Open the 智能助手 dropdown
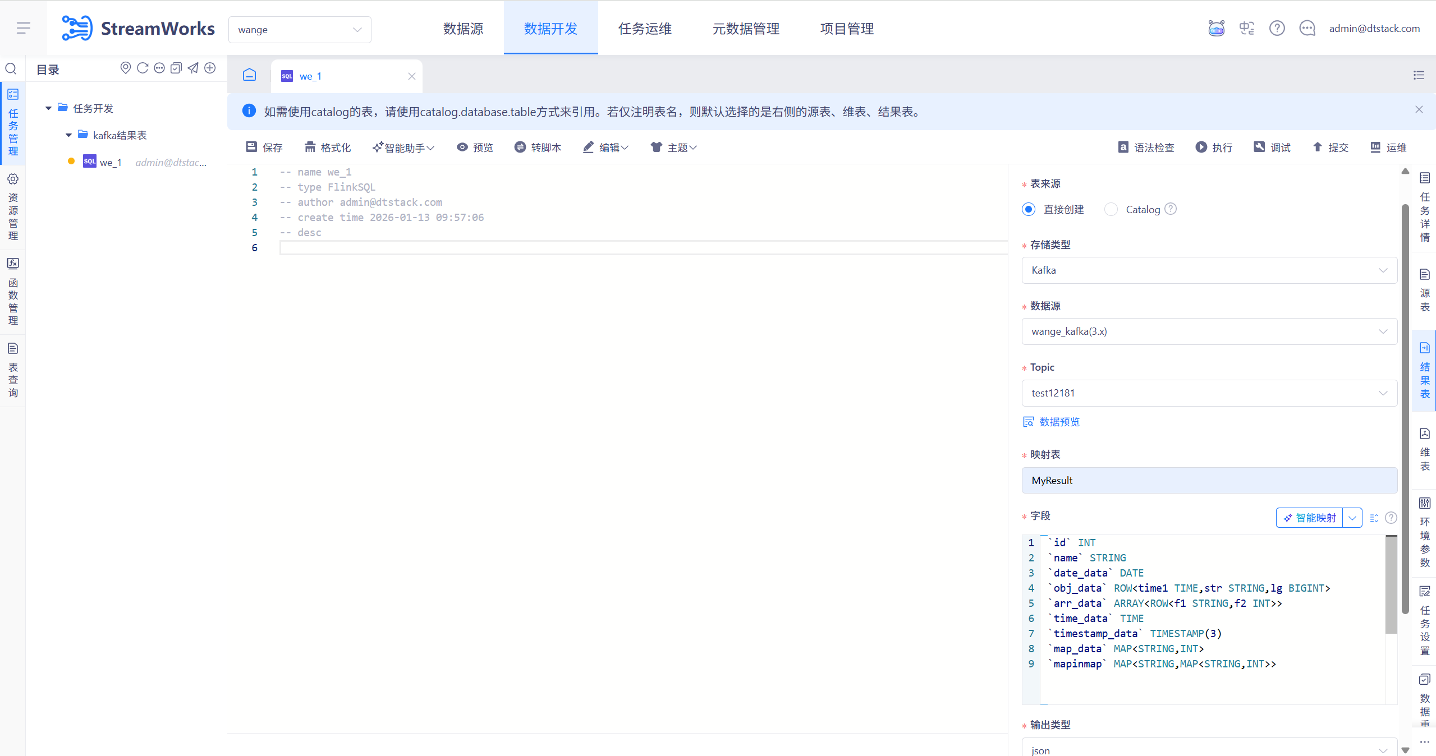The height and width of the screenshot is (756, 1436). (403, 147)
